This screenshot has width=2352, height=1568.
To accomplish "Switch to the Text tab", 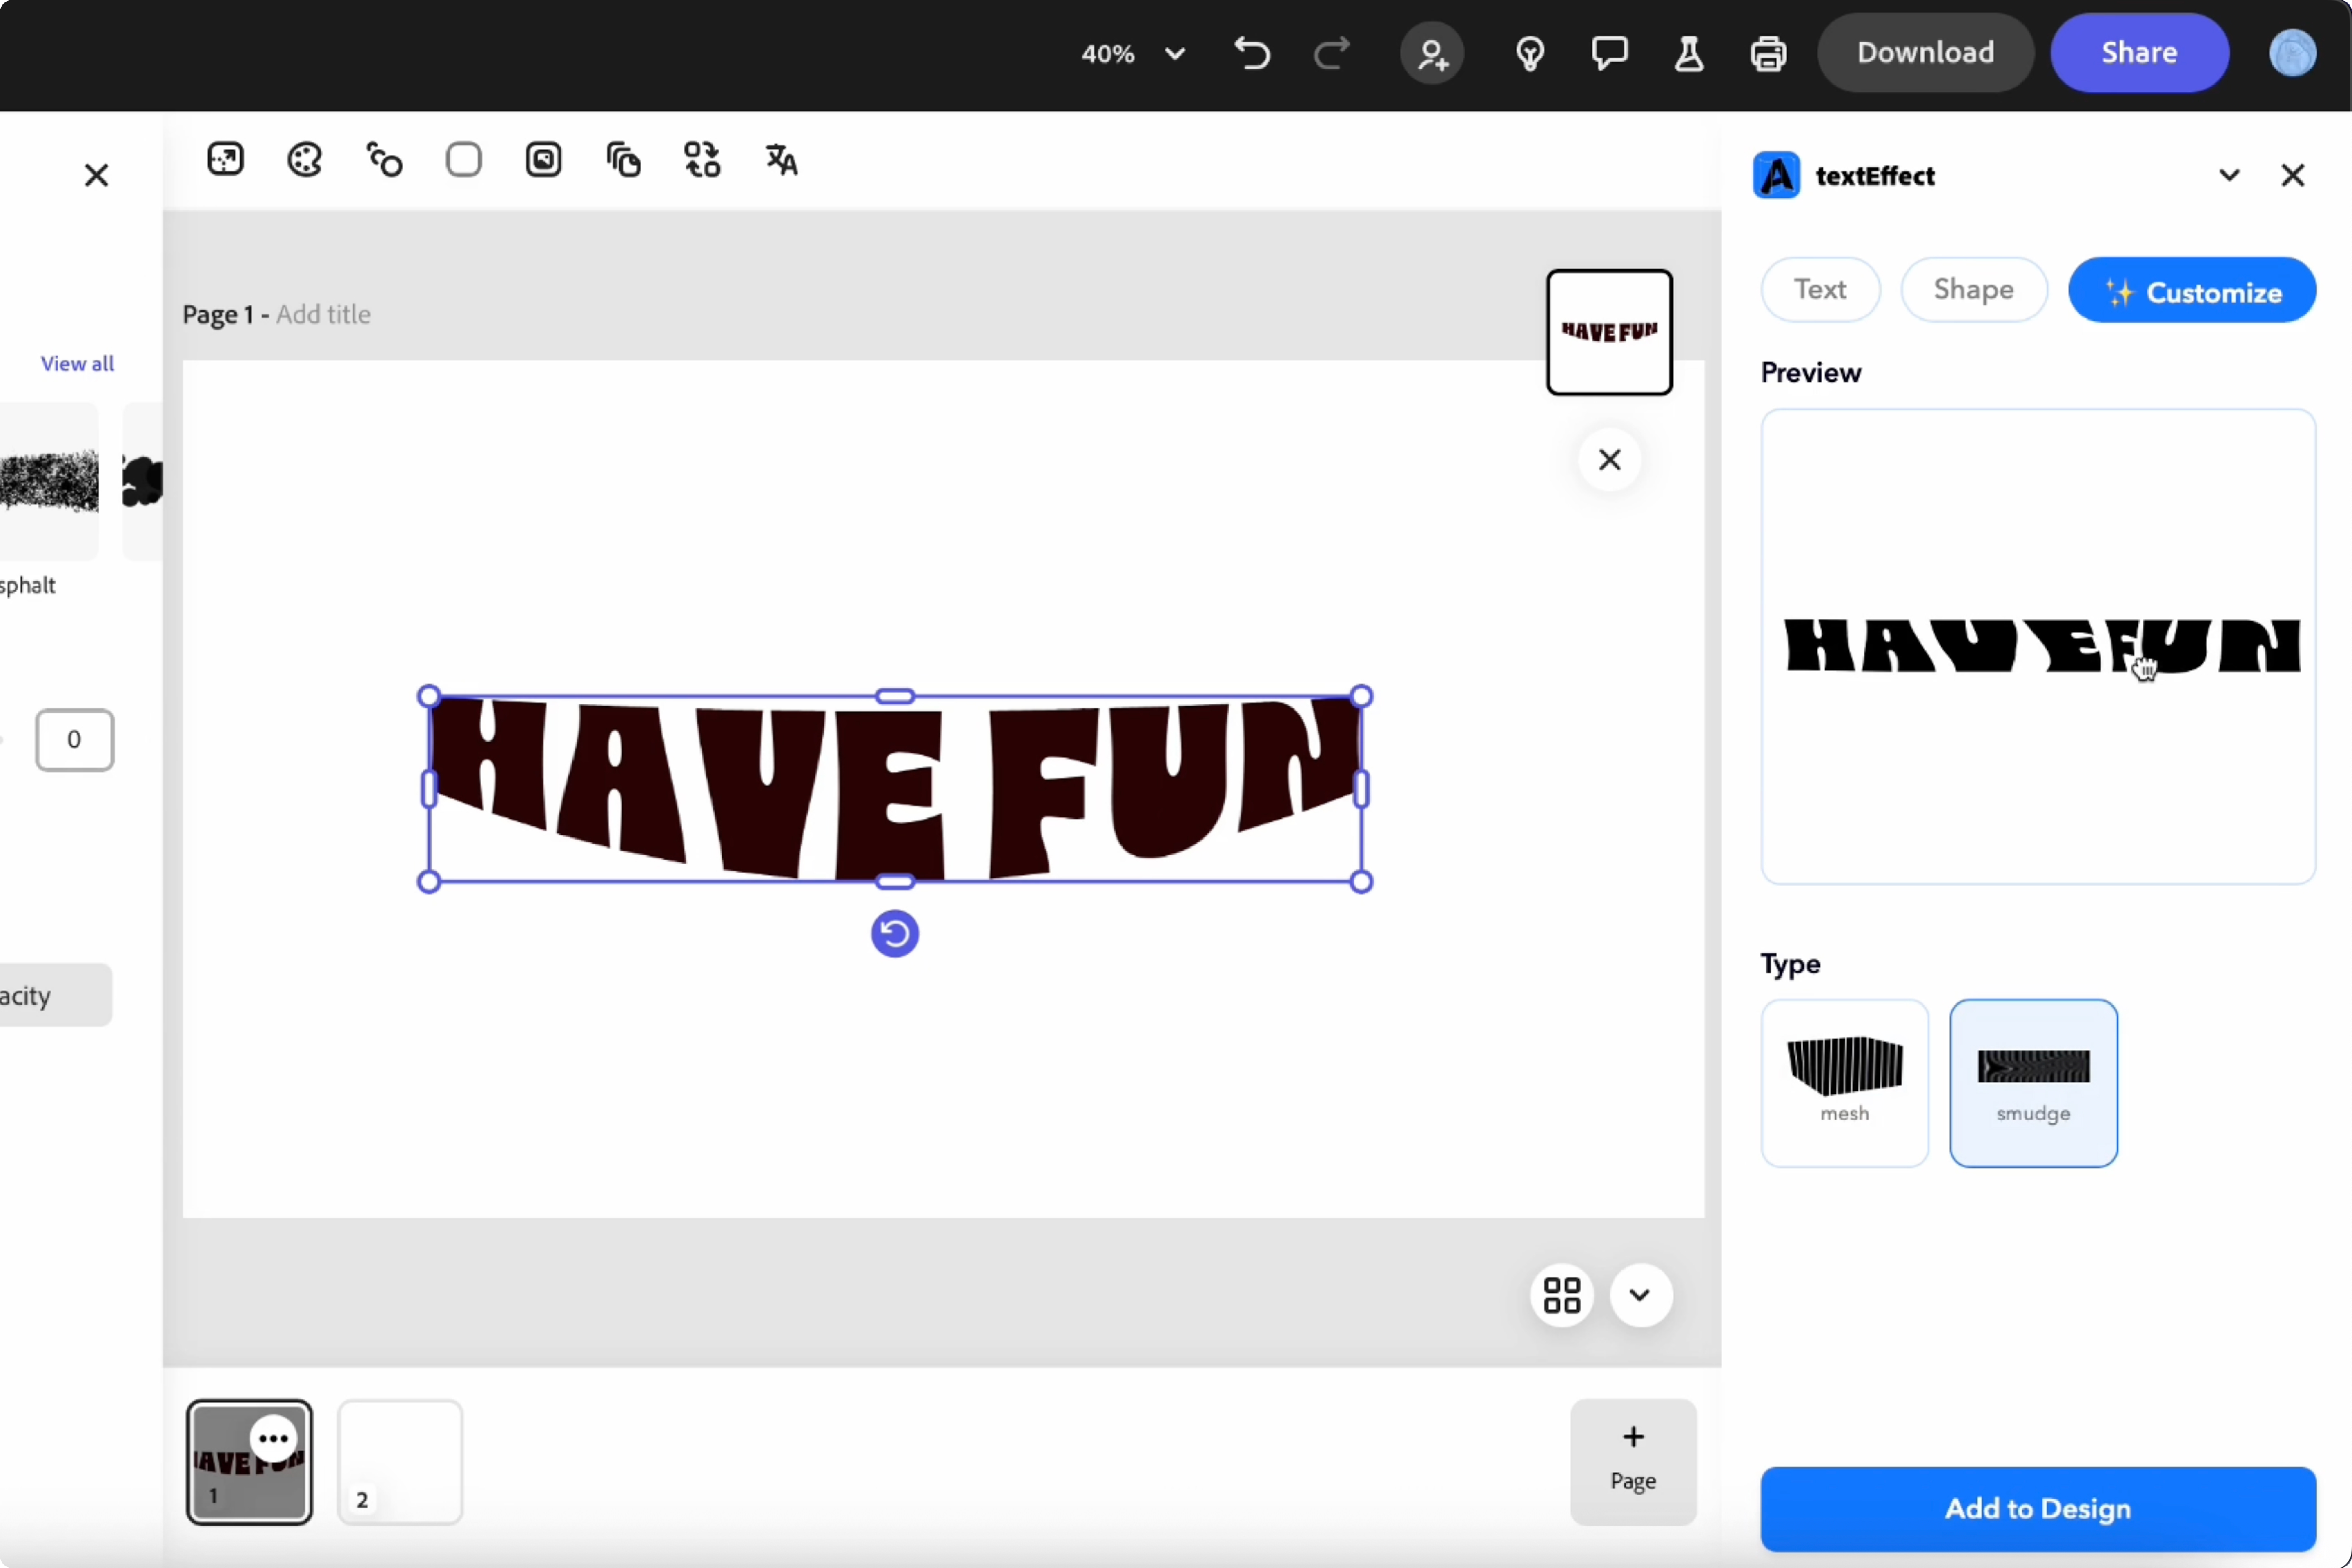I will pos(1819,290).
